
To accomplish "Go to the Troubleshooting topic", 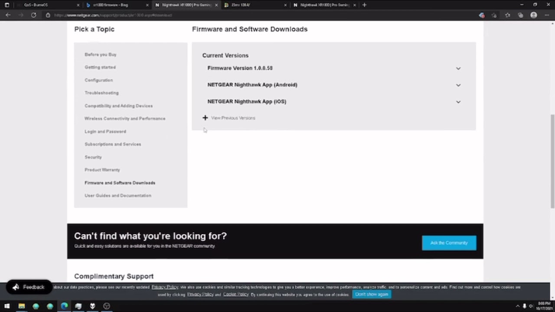I will (101, 93).
